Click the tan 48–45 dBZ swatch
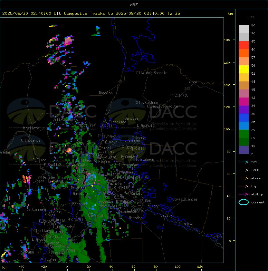The height and width of the screenshot is (271, 268). point(244,86)
